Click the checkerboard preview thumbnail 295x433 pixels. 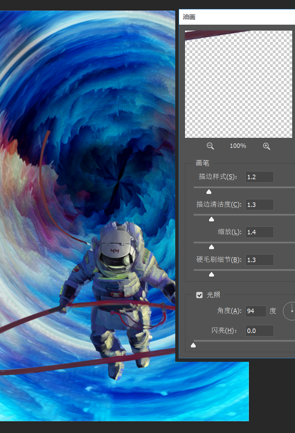point(238,84)
